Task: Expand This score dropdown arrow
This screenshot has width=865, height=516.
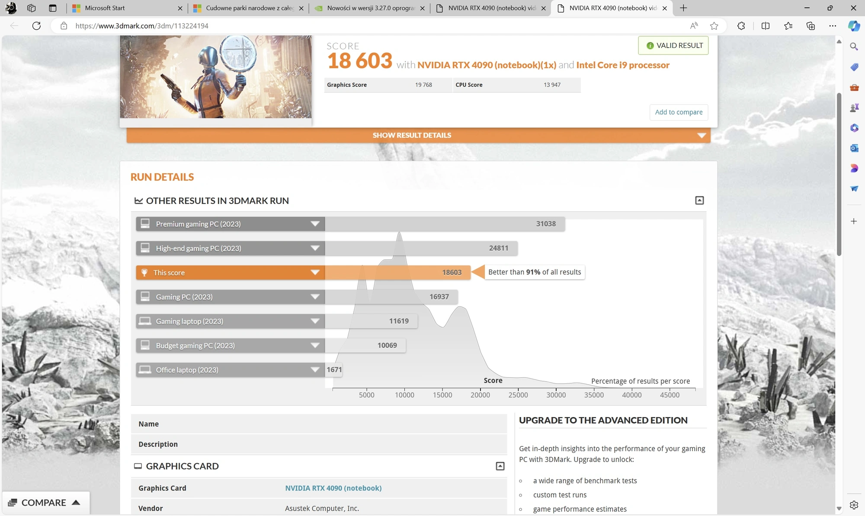Action: pyautogui.click(x=315, y=272)
